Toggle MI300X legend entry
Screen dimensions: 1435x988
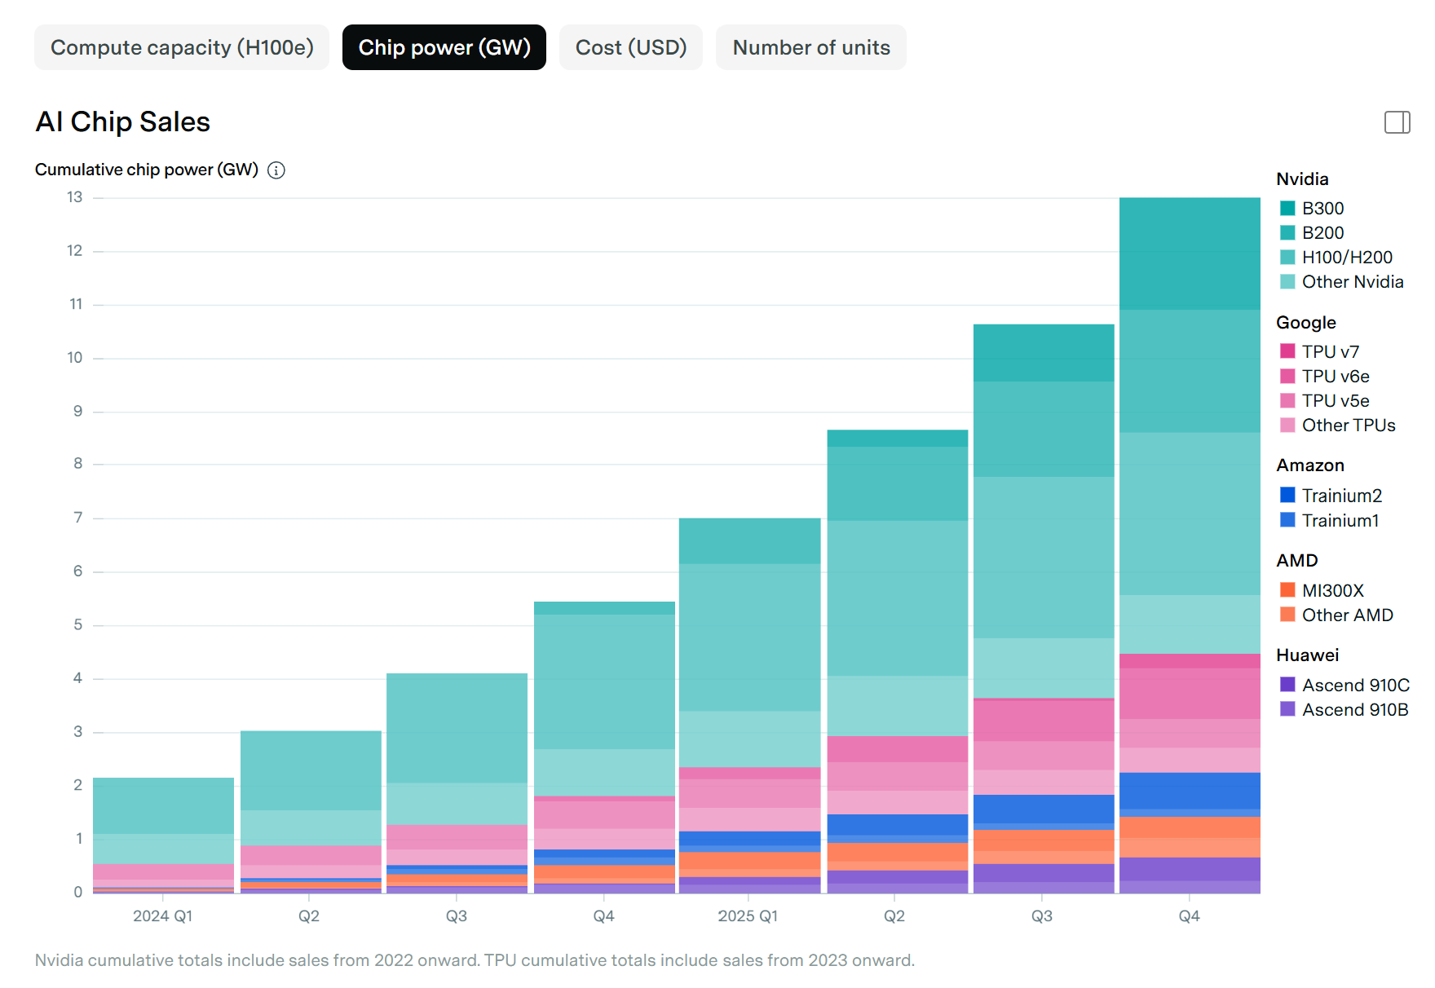[1331, 590]
